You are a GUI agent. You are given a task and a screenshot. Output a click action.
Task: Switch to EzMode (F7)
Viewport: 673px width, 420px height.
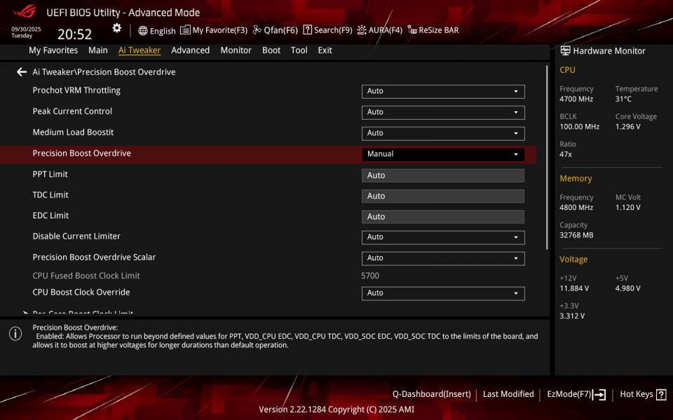575,393
